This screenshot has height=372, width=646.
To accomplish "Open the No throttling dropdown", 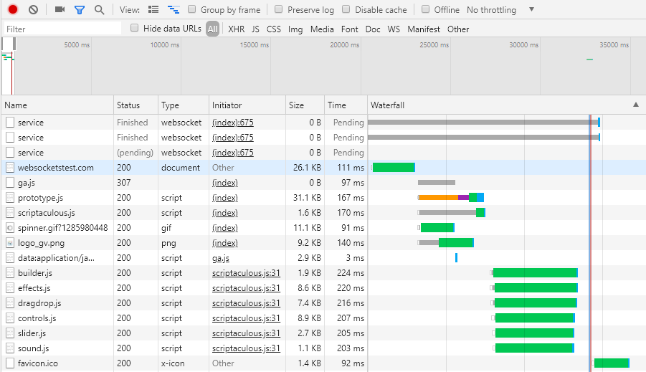I will point(500,9).
